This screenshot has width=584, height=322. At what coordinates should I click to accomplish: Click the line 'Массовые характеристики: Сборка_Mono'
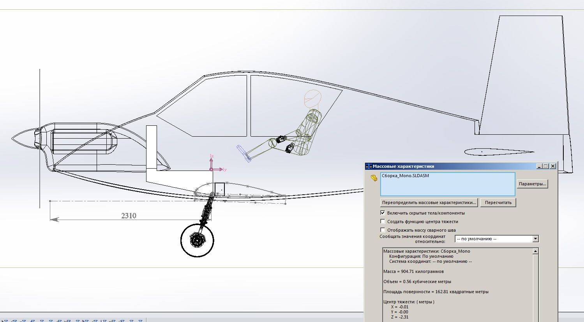coord(427,251)
